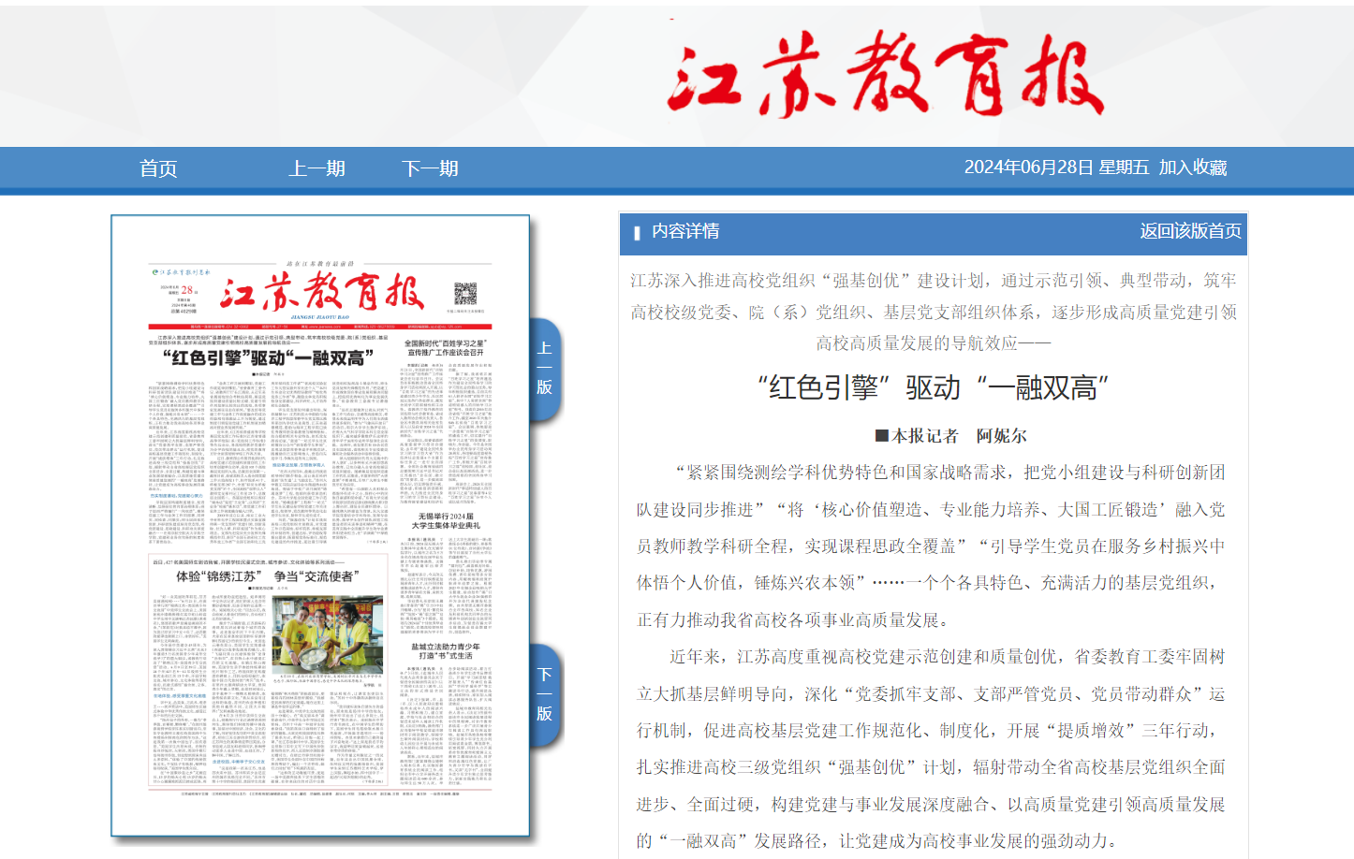Open next page with 下一版 tab

coord(544,694)
